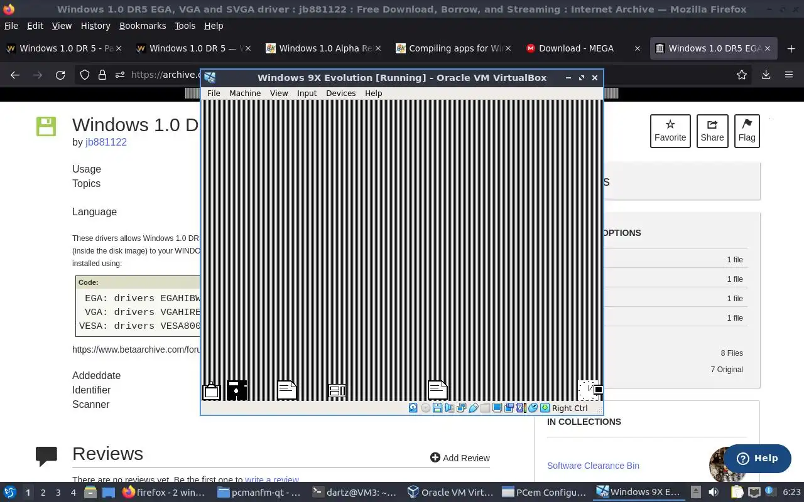Image resolution: width=804 pixels, height=502 pixels.
Task: Click the hard disk activity indicator in VirtualBox
Action: pos(413,408)
